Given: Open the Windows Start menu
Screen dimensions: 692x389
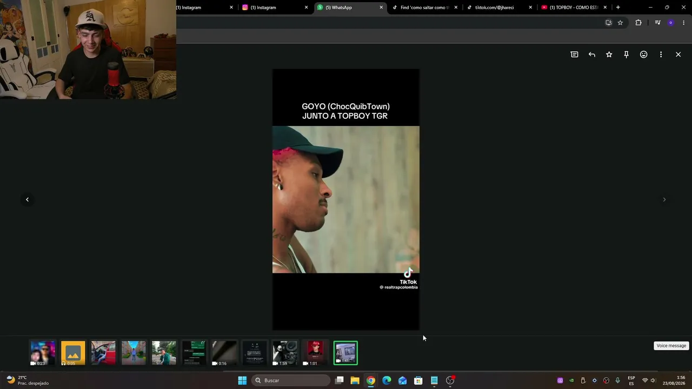Looking at the screenshot, I should [x=242, y=380].
